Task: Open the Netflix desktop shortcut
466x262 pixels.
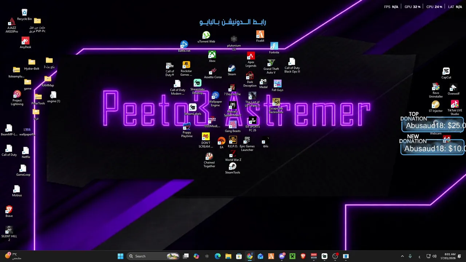Action: (25, 152)
